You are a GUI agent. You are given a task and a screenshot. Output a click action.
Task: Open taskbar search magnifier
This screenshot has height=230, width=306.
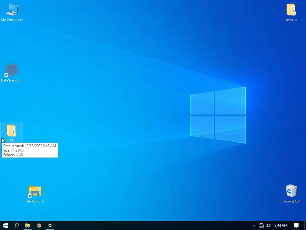tap(16, 226)
